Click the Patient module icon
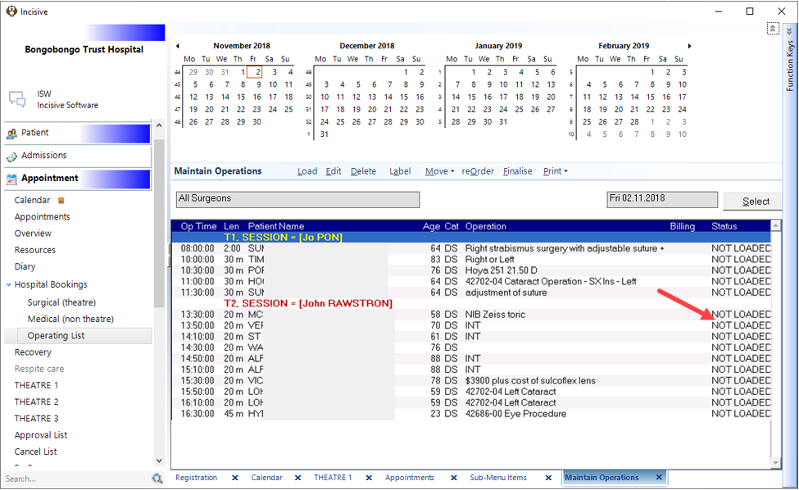This screenshot has width=799, height=490. click(11, 134)
